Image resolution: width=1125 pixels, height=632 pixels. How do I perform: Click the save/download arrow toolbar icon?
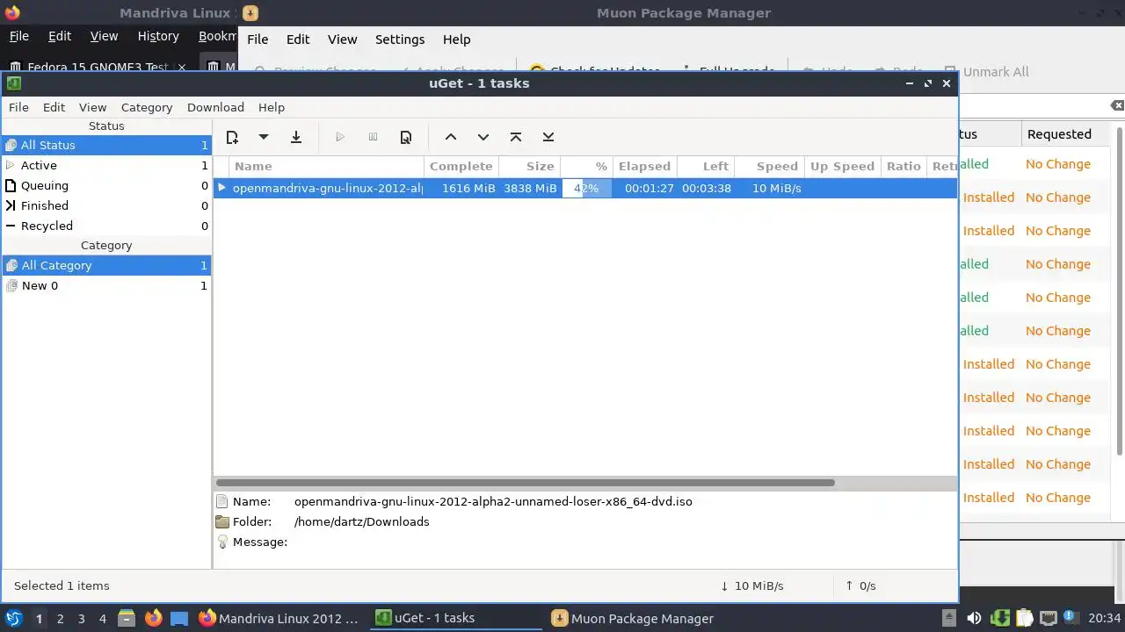[x=296, y=137]
